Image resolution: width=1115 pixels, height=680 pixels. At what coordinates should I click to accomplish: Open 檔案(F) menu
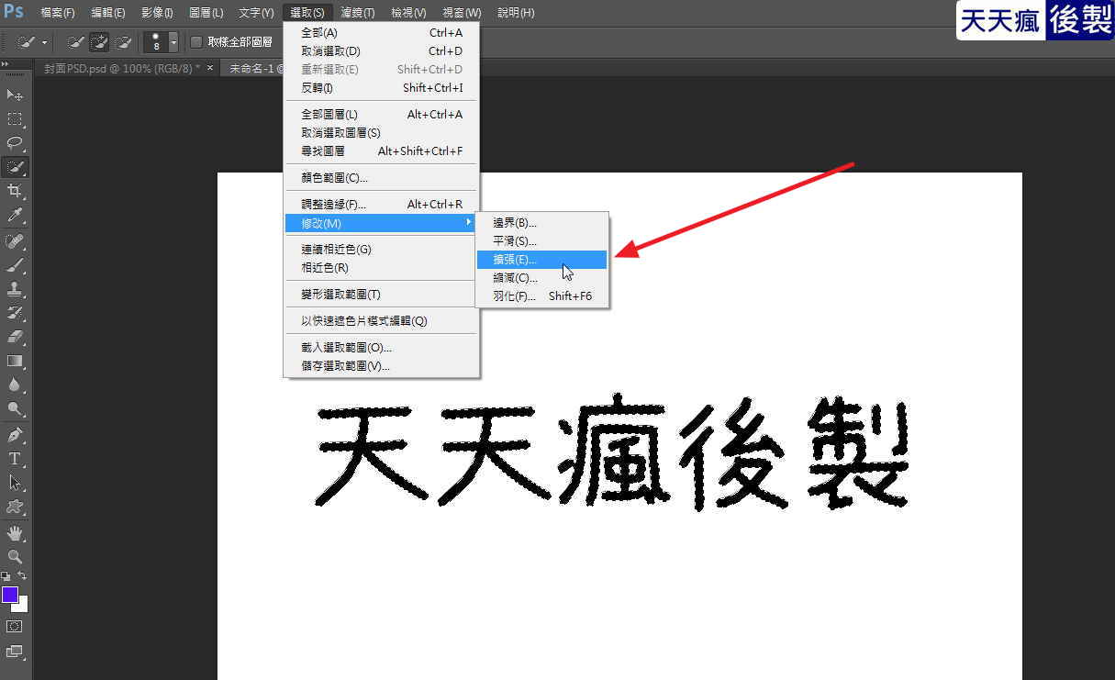tap(58, 13)
